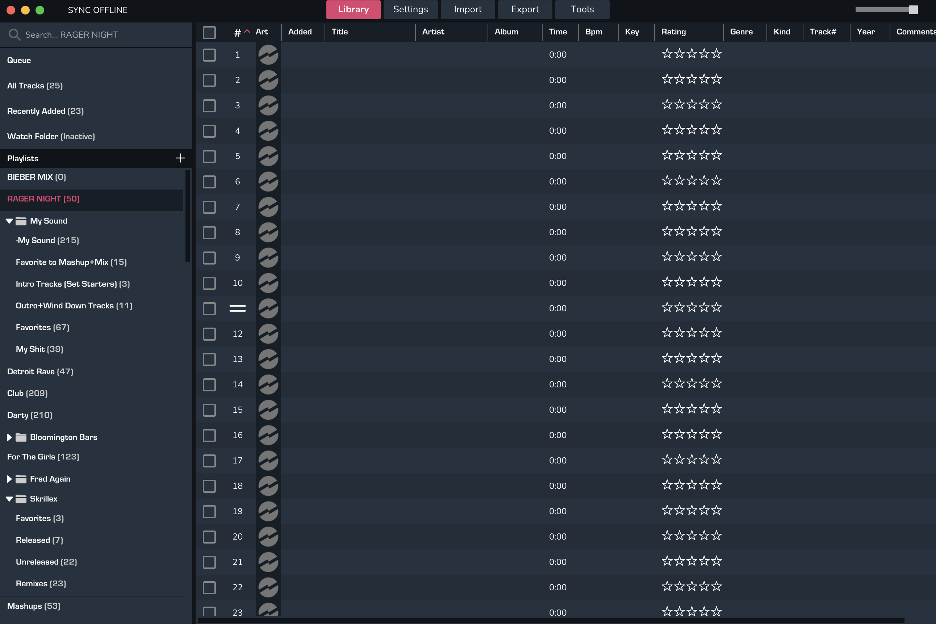Collapse the My Sound folder tree

(9, 221)
